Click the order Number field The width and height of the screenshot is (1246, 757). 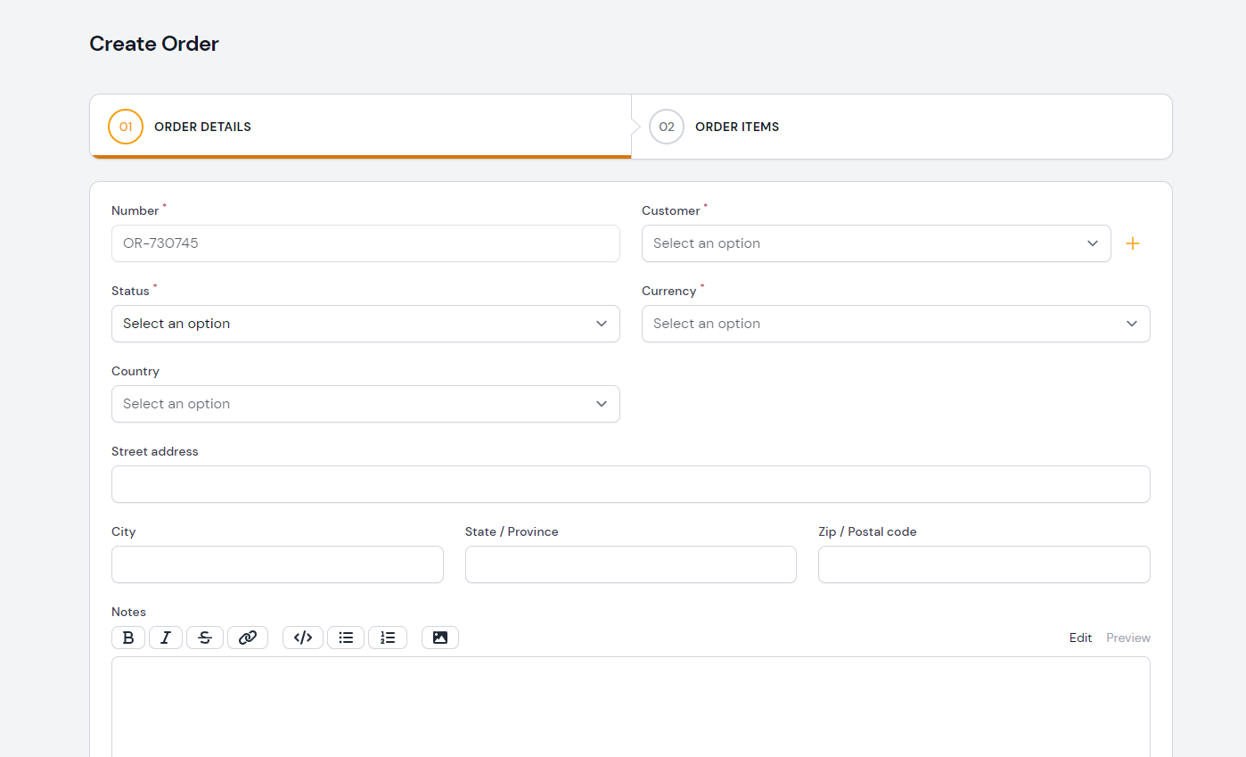365,243
